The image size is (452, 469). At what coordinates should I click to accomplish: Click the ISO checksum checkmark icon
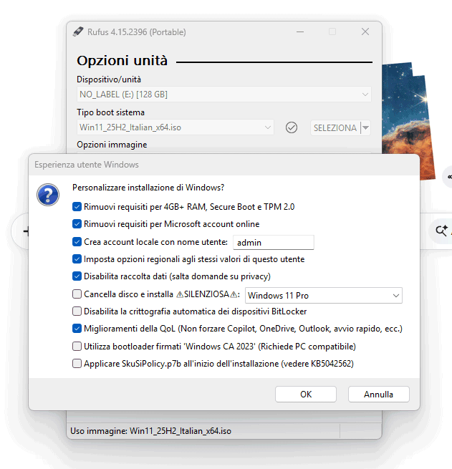tap(291, 127)
